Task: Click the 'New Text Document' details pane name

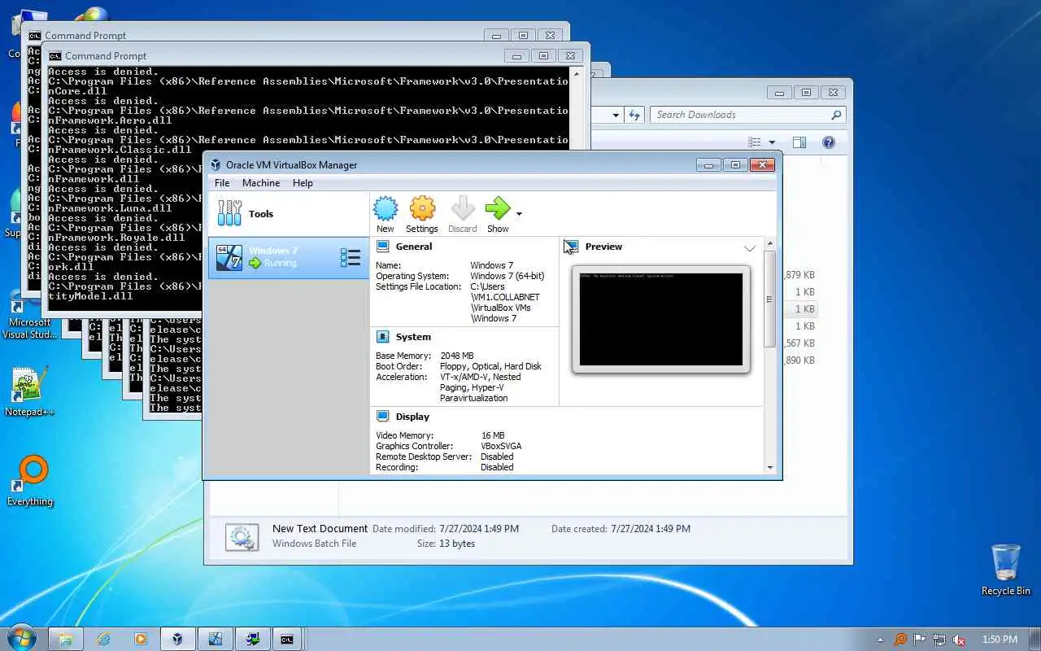Action: point(320,528)
